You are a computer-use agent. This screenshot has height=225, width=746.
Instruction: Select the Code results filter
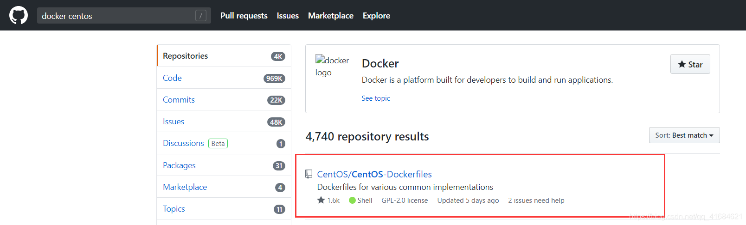coord(224,78)
